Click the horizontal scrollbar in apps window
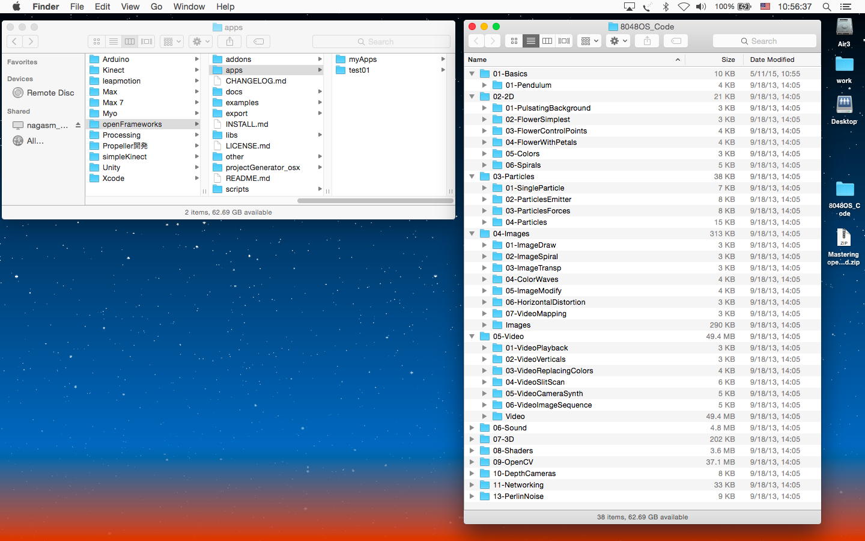 pyautogui.click(x=375, y=201)
